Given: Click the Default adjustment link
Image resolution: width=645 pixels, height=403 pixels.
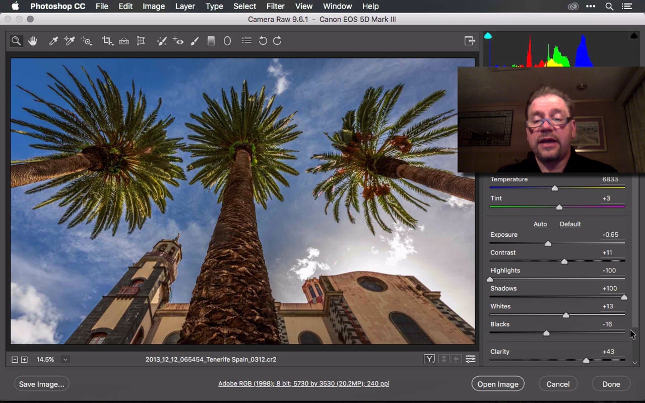Looking at the screenshot, I should (x=570, y=224).
